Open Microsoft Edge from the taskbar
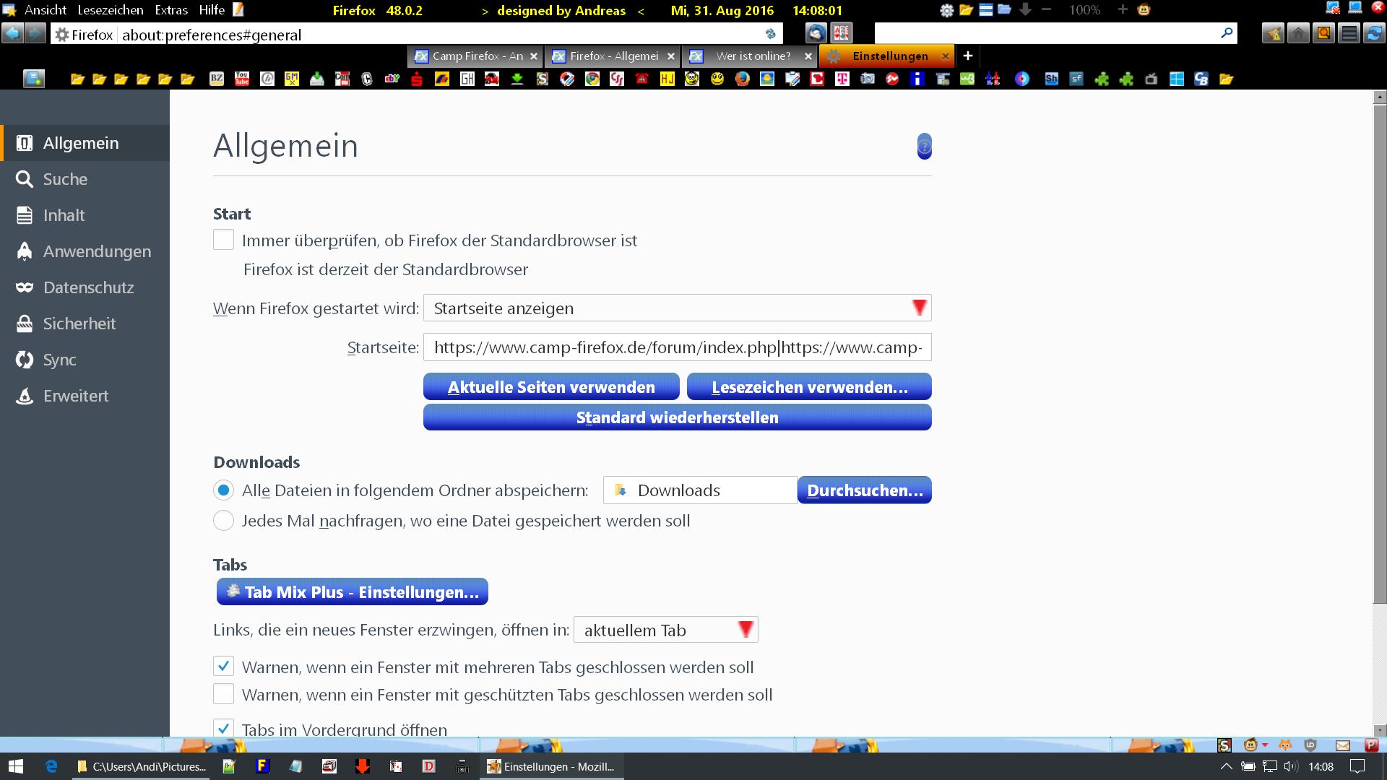Screen dimensions: 1387x780 pyautogui.click(x=51, y=766)
